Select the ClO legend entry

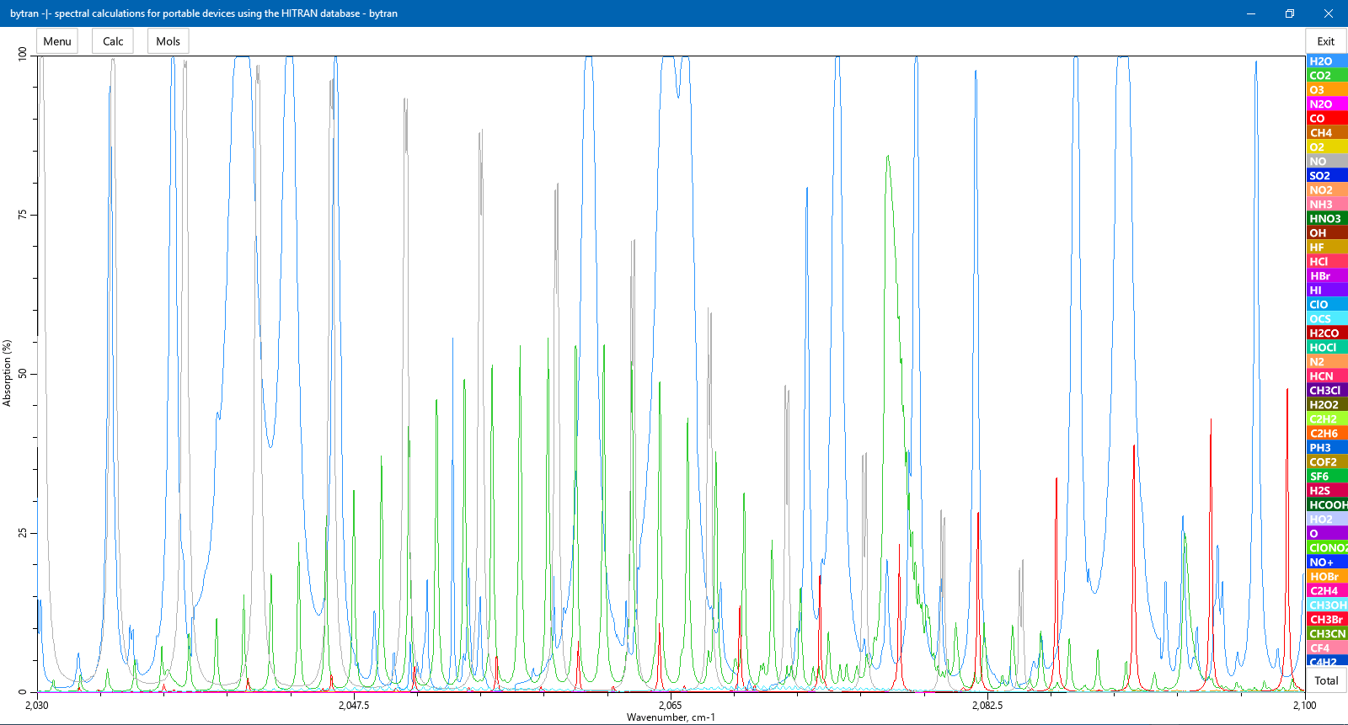coord(1327,305)
